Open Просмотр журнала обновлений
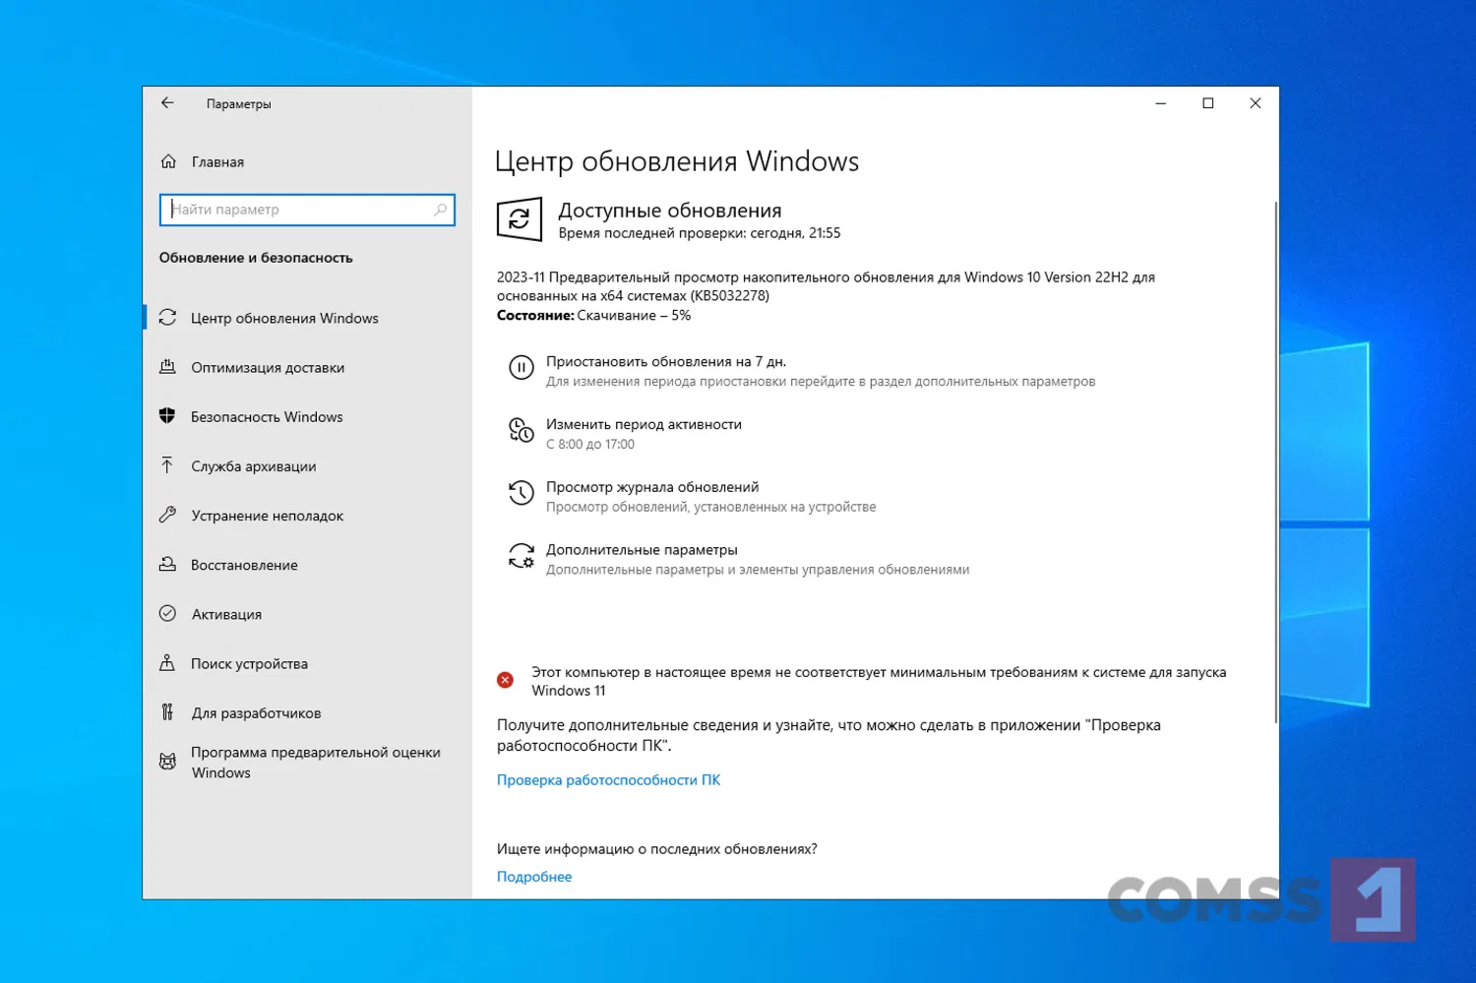The image size is (1476, 983). tap(652, 487)
